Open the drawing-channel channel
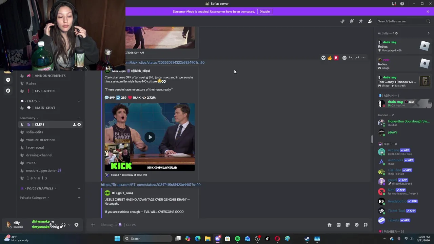Viewport: 434px width, 244px height. point(51,155)
